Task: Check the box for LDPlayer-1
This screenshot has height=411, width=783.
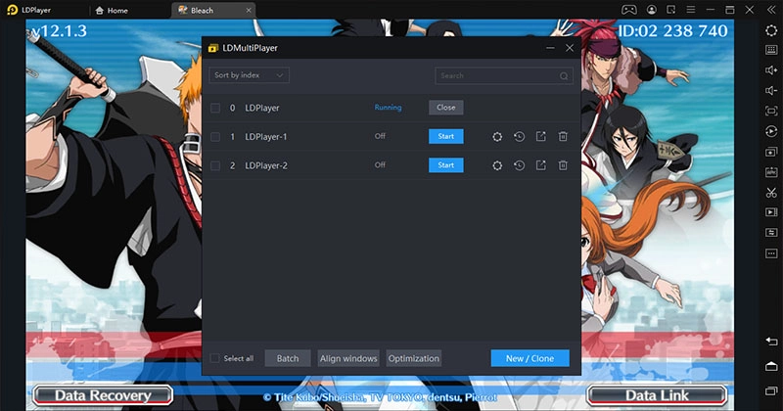Action: (x=215, y=137)
